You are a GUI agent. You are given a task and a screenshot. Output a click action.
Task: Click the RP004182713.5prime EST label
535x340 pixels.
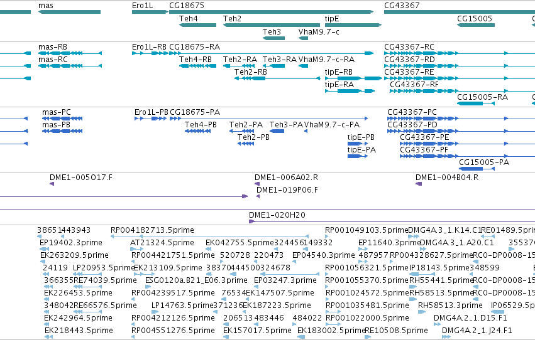pyautogui.click(x=152, y=230)
